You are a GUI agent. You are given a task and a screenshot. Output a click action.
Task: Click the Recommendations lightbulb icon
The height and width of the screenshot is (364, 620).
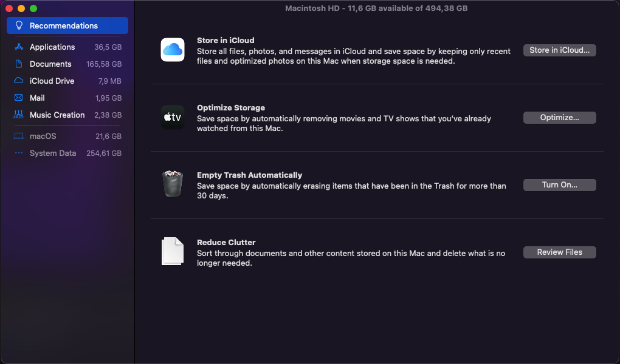click(x=18, y=25)
